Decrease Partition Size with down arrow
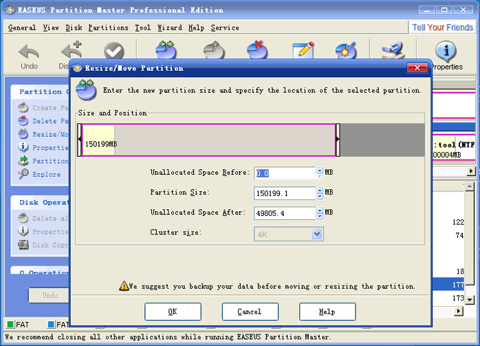 [320, 196]
